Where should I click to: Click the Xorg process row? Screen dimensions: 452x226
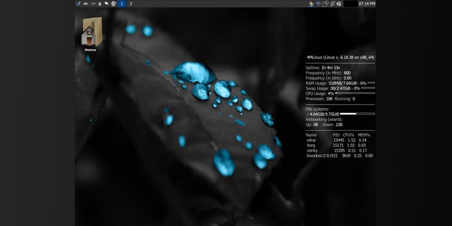click(x=337, y=146)
